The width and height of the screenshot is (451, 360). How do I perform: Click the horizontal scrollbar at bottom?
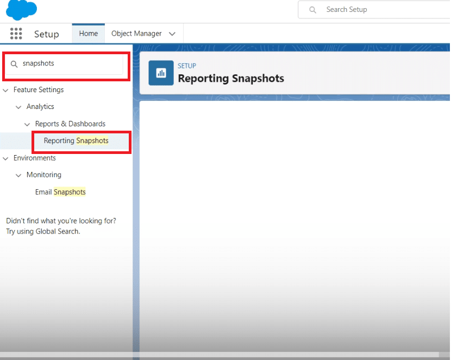tap(220, 355)
